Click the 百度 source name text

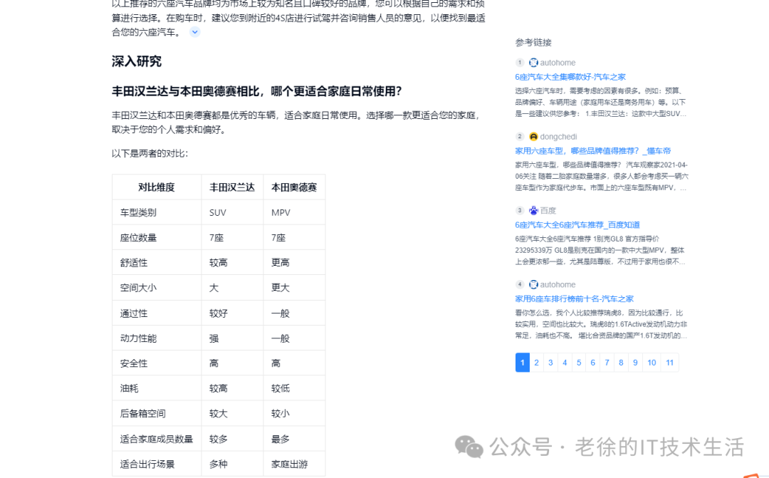[548, 211]
